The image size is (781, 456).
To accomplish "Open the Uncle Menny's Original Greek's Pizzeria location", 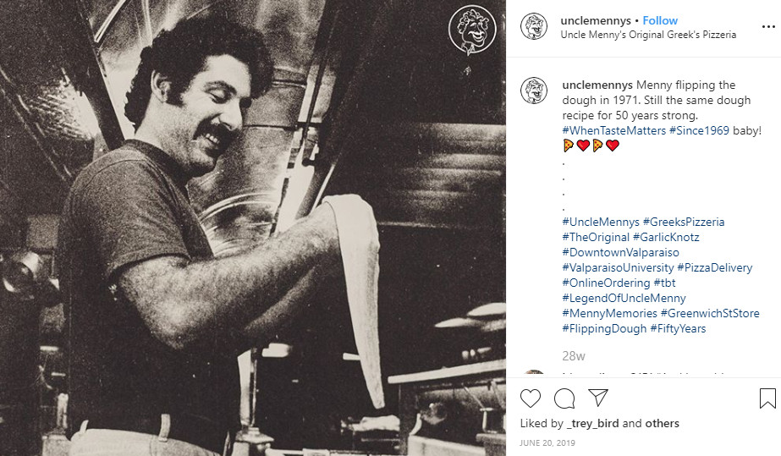I will coord(648,35).
